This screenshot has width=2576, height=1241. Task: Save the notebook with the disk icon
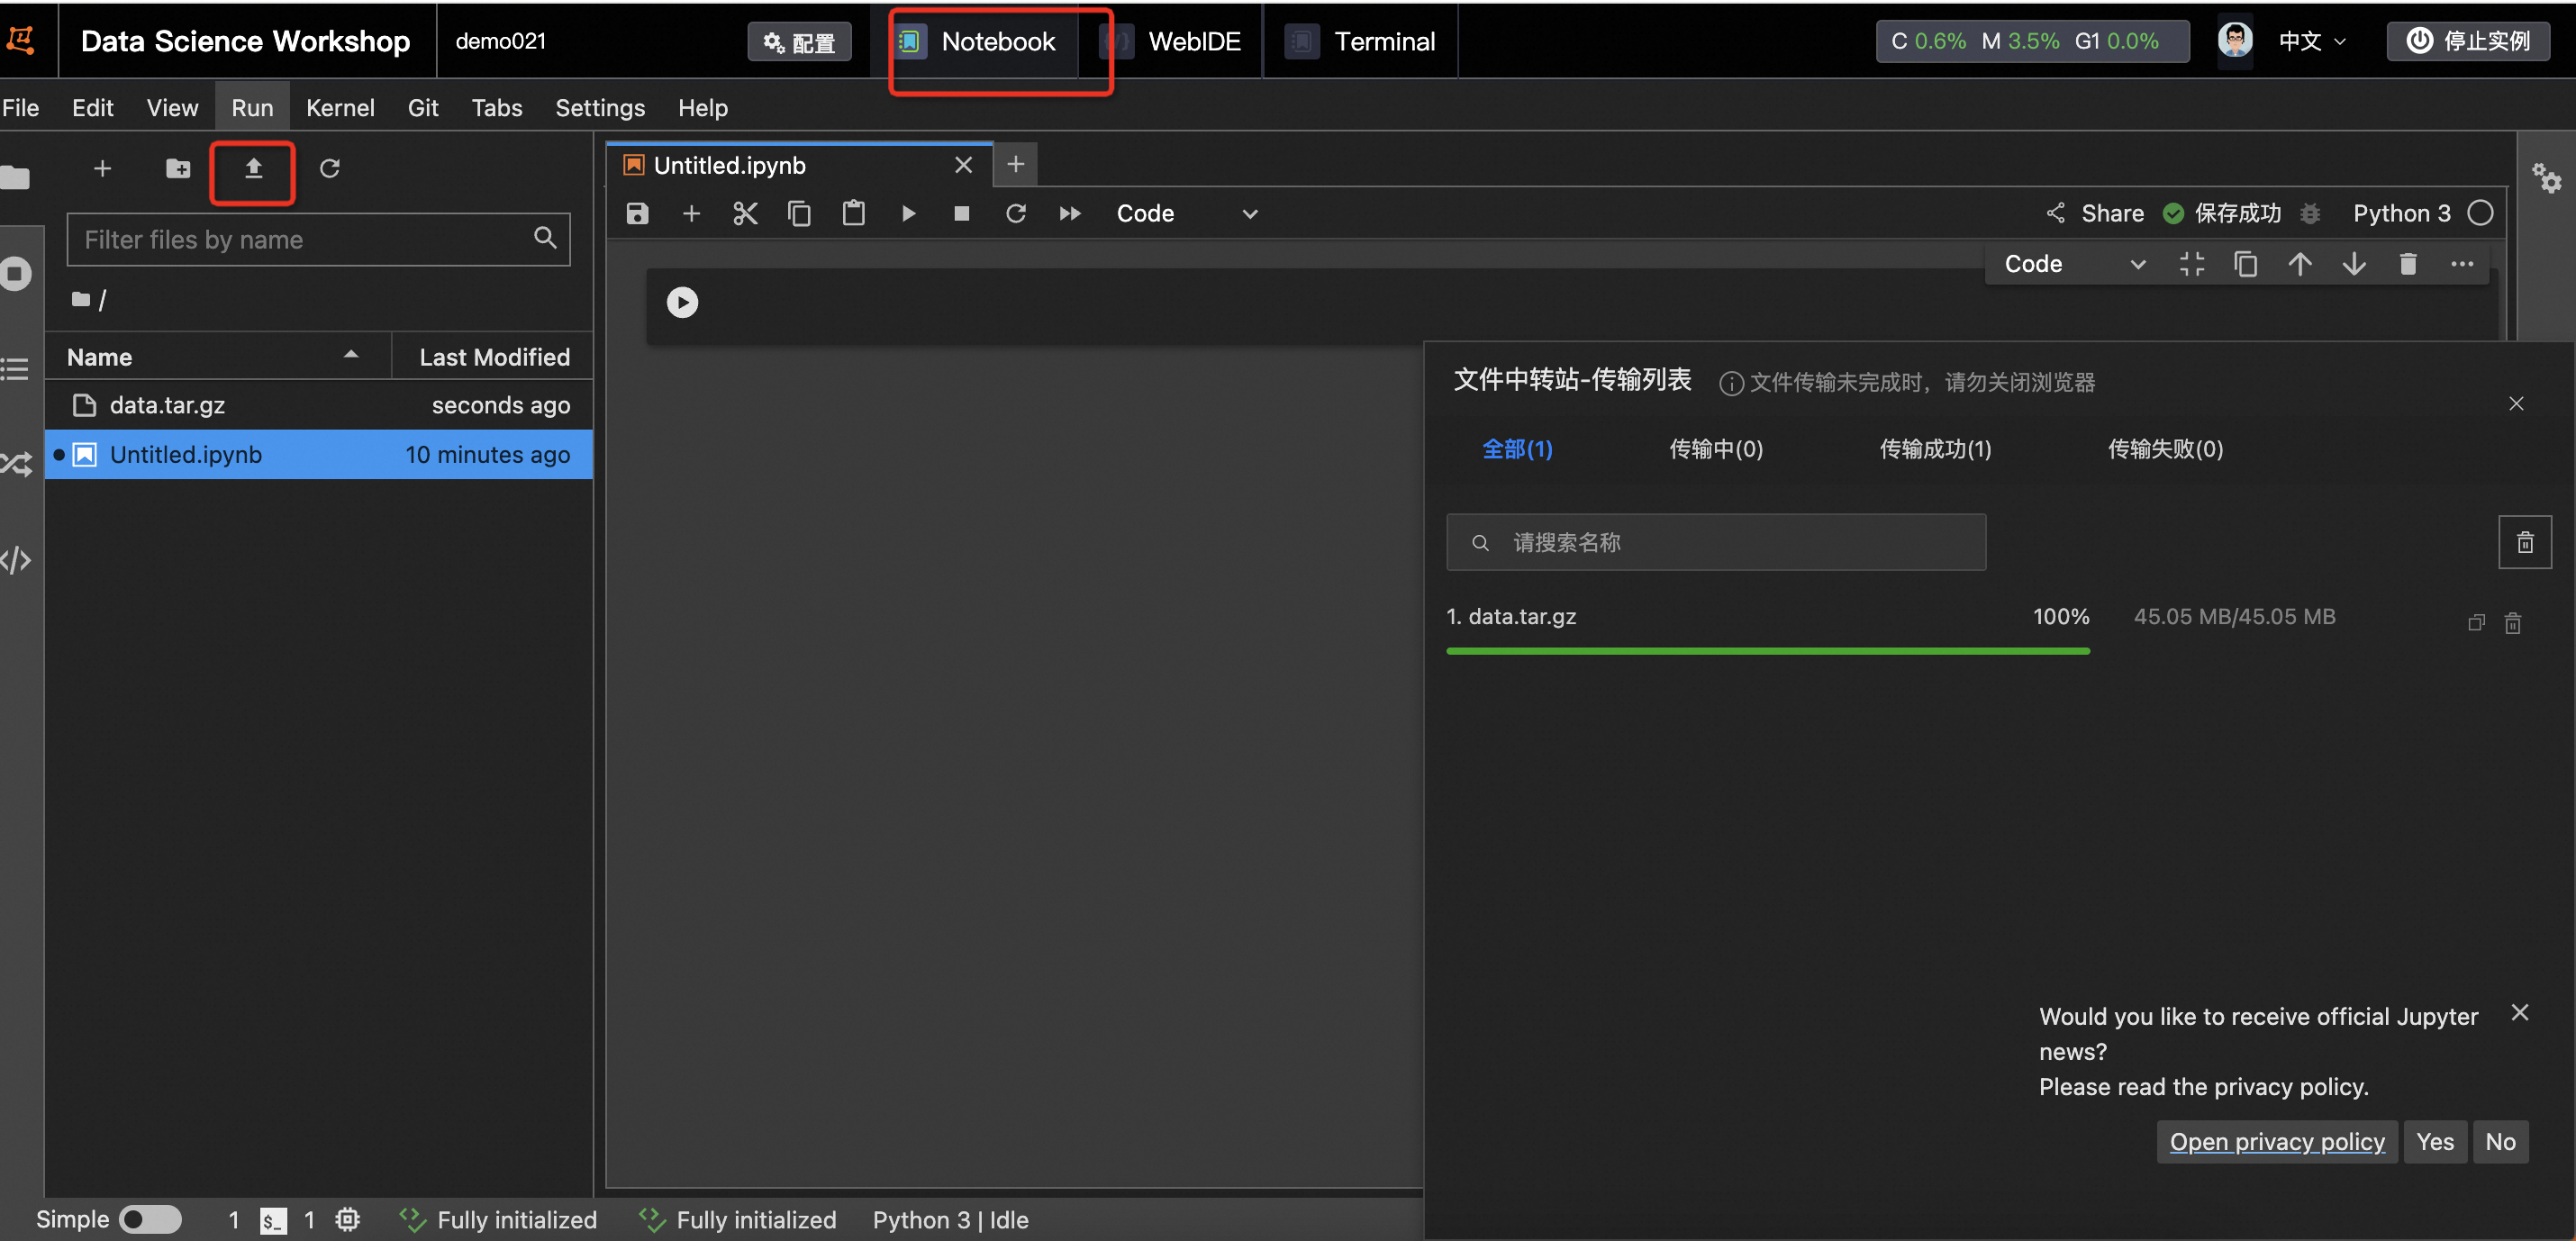click(x=637, y=214)
